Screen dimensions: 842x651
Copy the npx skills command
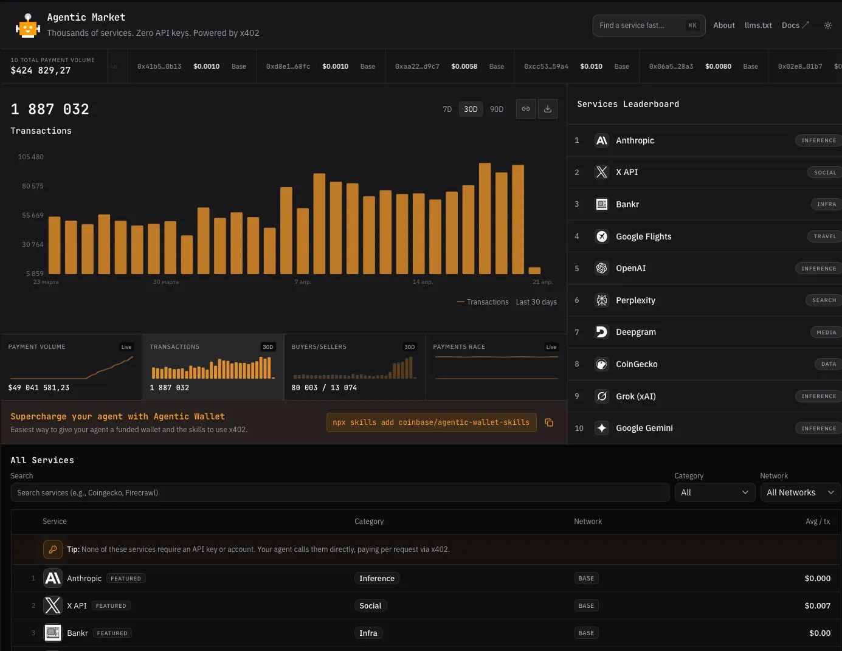(x=549, y=422)
